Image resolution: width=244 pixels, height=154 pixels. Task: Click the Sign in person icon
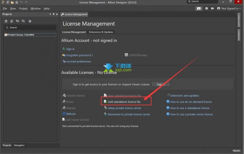tap(64, 49)
